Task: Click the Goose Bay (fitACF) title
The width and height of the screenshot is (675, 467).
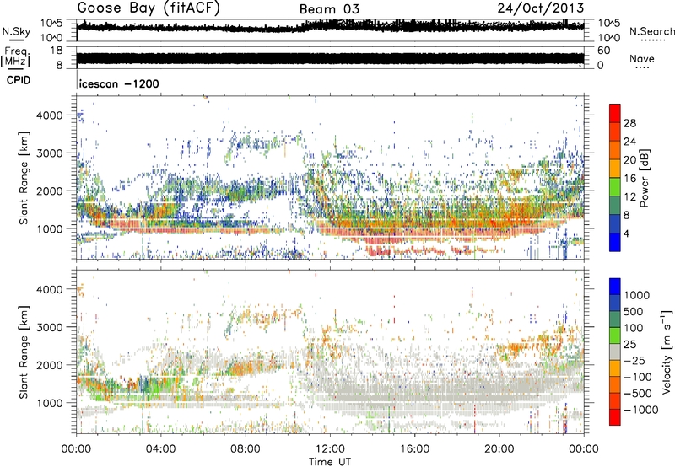Action: coord(148,8)
